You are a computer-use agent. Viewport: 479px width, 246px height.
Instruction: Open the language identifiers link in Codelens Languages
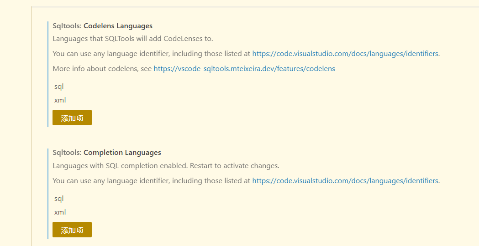(345, 54)
